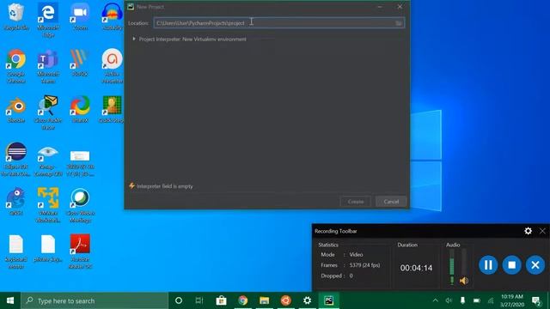
Task: Open Cisco Packet Tracer desktop shortcut
Action: pos(48,112)
